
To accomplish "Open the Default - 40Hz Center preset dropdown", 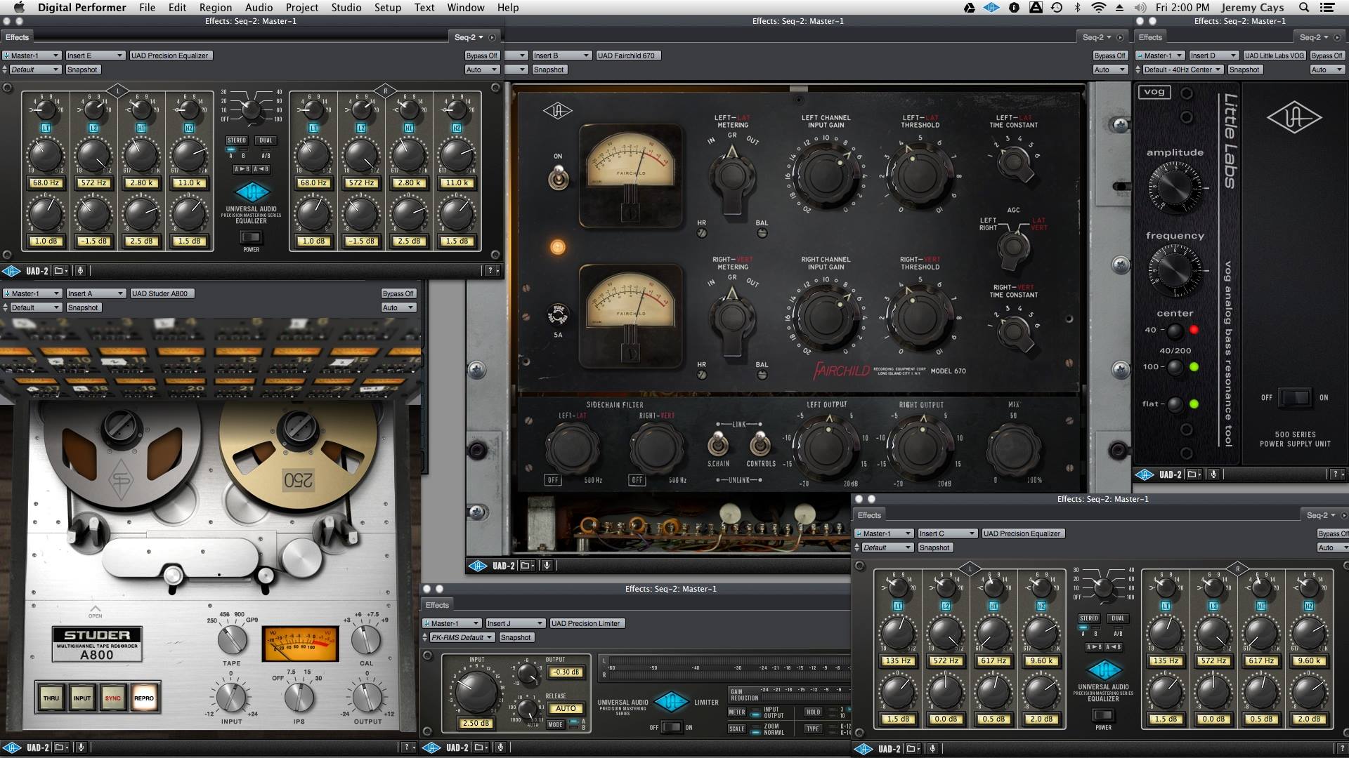I will (1182, 69).
